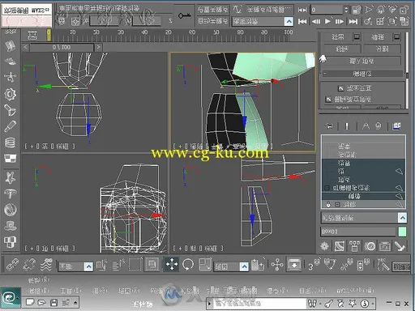Open the Views (V) menu

pos(129,291)
